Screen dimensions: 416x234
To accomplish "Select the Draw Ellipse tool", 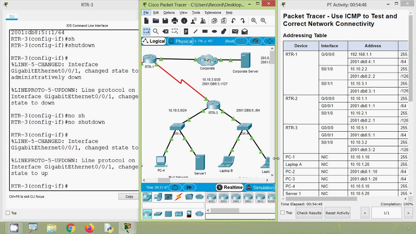I will (x=214, y=31).
